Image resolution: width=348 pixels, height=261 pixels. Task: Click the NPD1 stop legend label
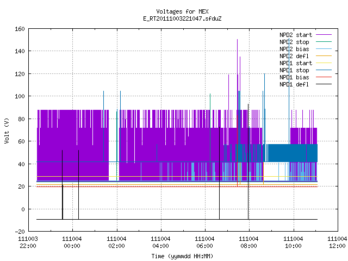pyautogui.click(x=294, y=70)
